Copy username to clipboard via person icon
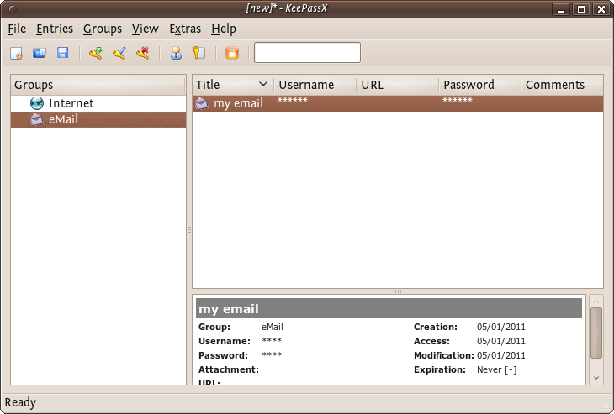Viewport: 614px width, 414px height. (x=176, y=53)
